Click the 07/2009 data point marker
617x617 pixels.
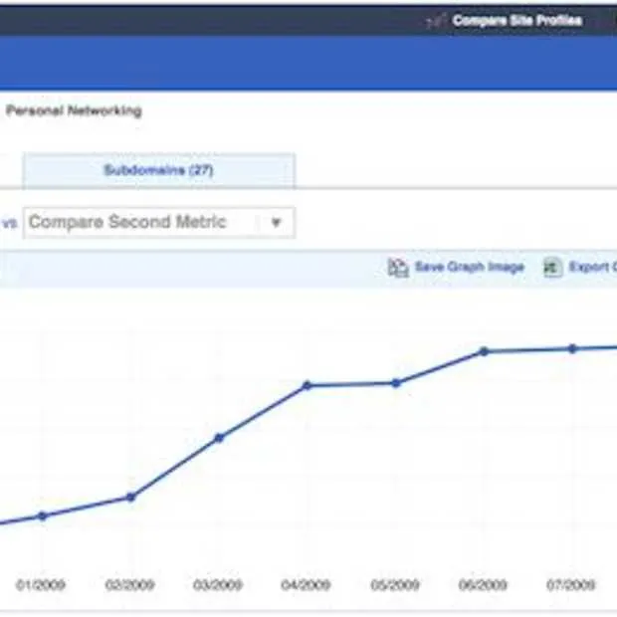tap(572, 348)
